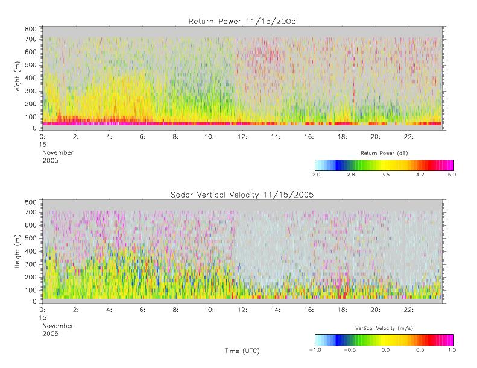Click "November" date label under Return Power plot

pos(58,153)
